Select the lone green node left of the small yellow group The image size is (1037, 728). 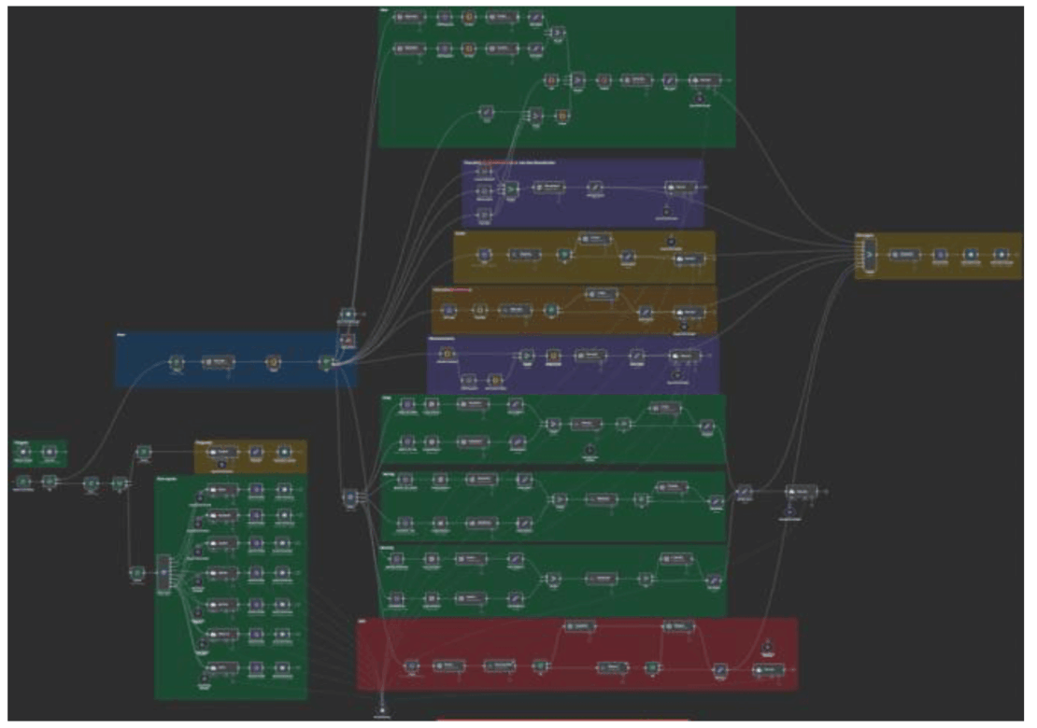click(x=144, y=453)
